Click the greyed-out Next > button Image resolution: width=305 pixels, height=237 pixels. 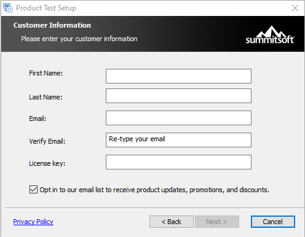point(217,222)
